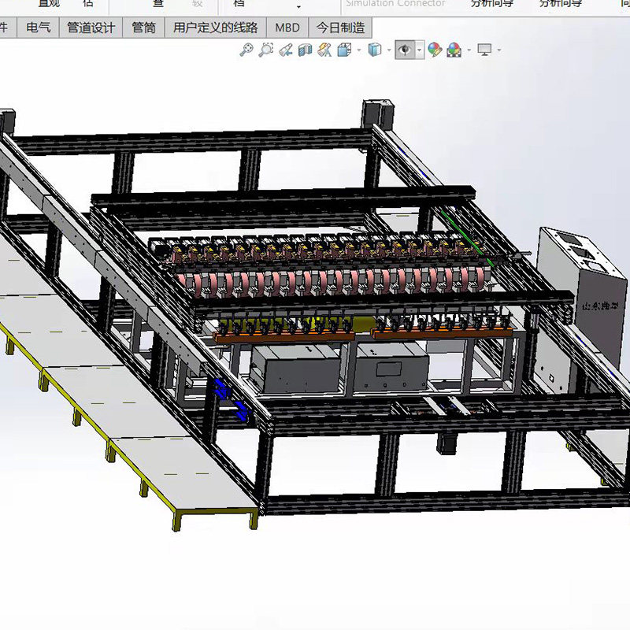Screen dimensions: 630x630
Task: Expand the View Settings dropdown arrow
Action: [x=498, y=50]
